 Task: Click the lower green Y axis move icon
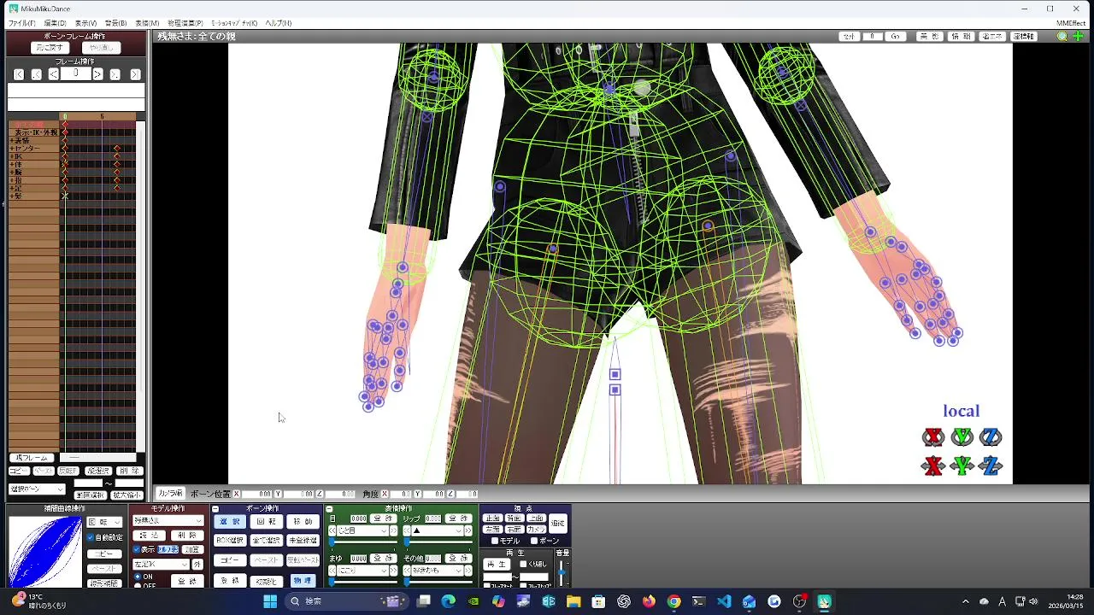coord(962,466)
